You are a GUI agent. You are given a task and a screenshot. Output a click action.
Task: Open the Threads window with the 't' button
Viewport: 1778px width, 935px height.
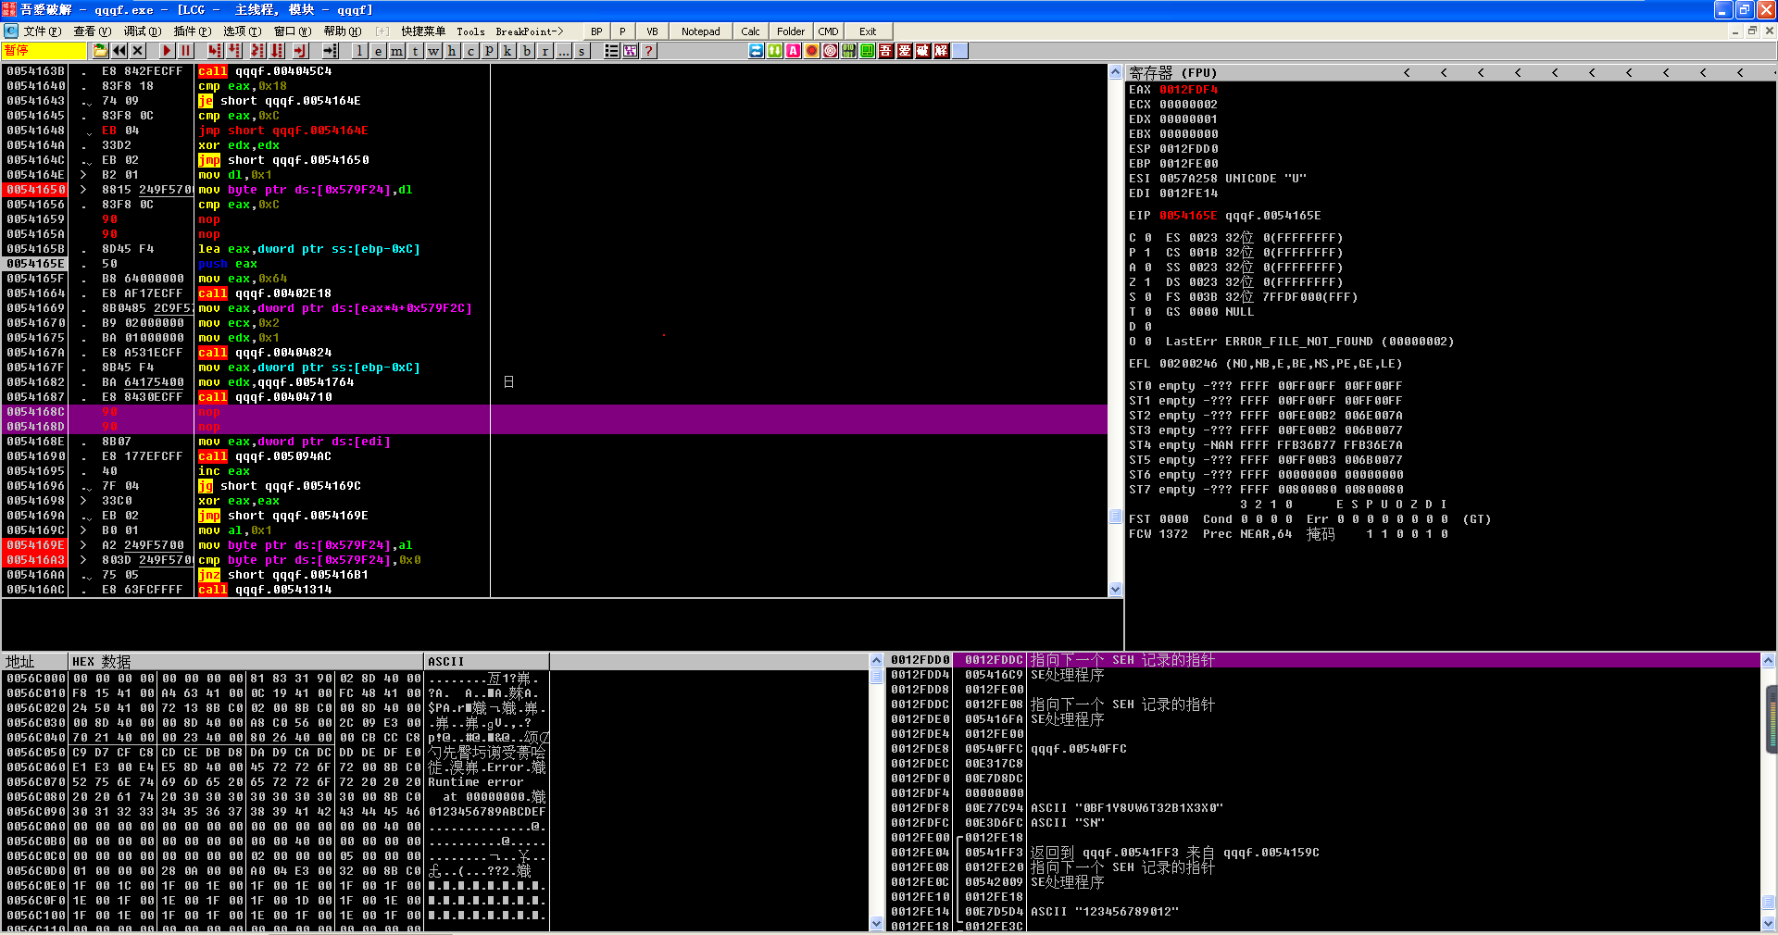pyautogui.click(x=415, y=51)
